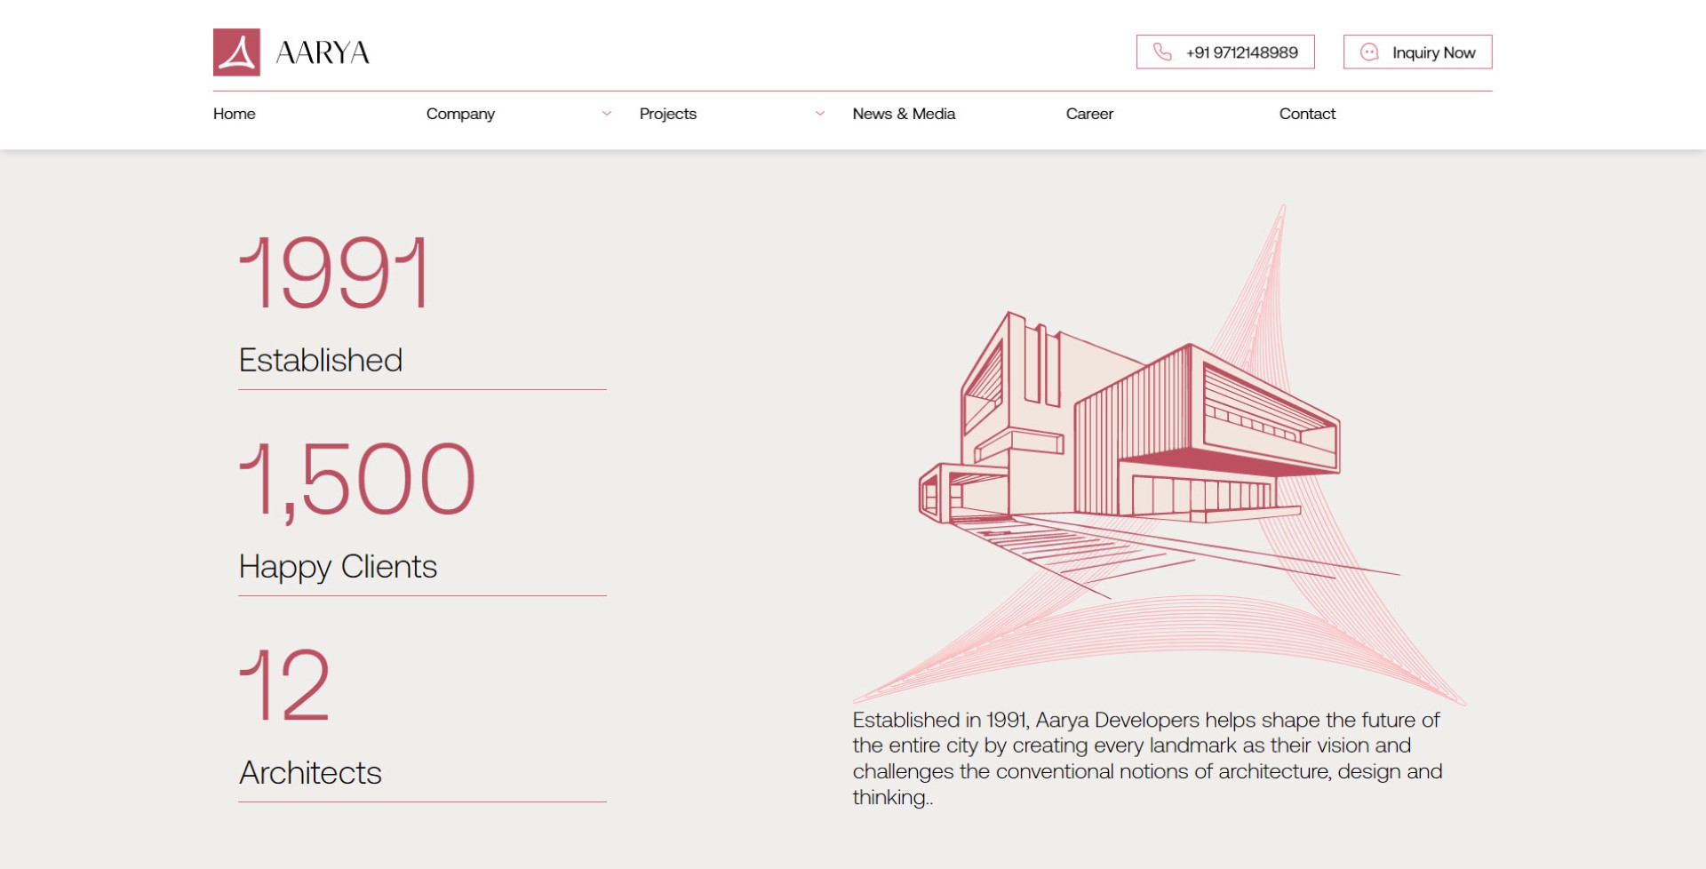1706x869 pixels.
Task: Click the red Aarya logo emblem
Action: (x=236, y=52)
